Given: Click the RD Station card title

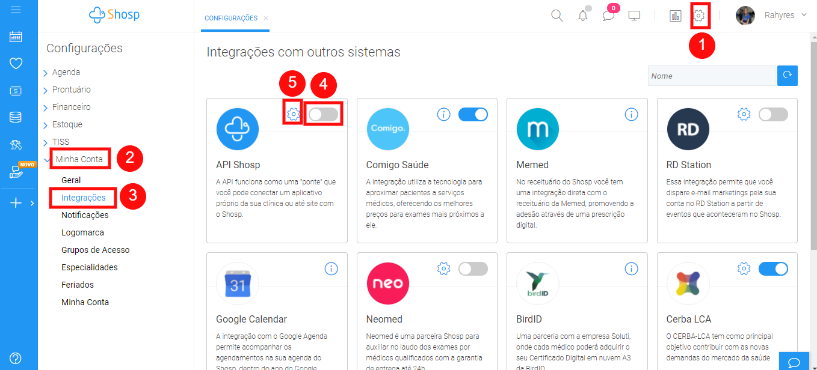Looking at the screenshot, I should coord(689,165).
